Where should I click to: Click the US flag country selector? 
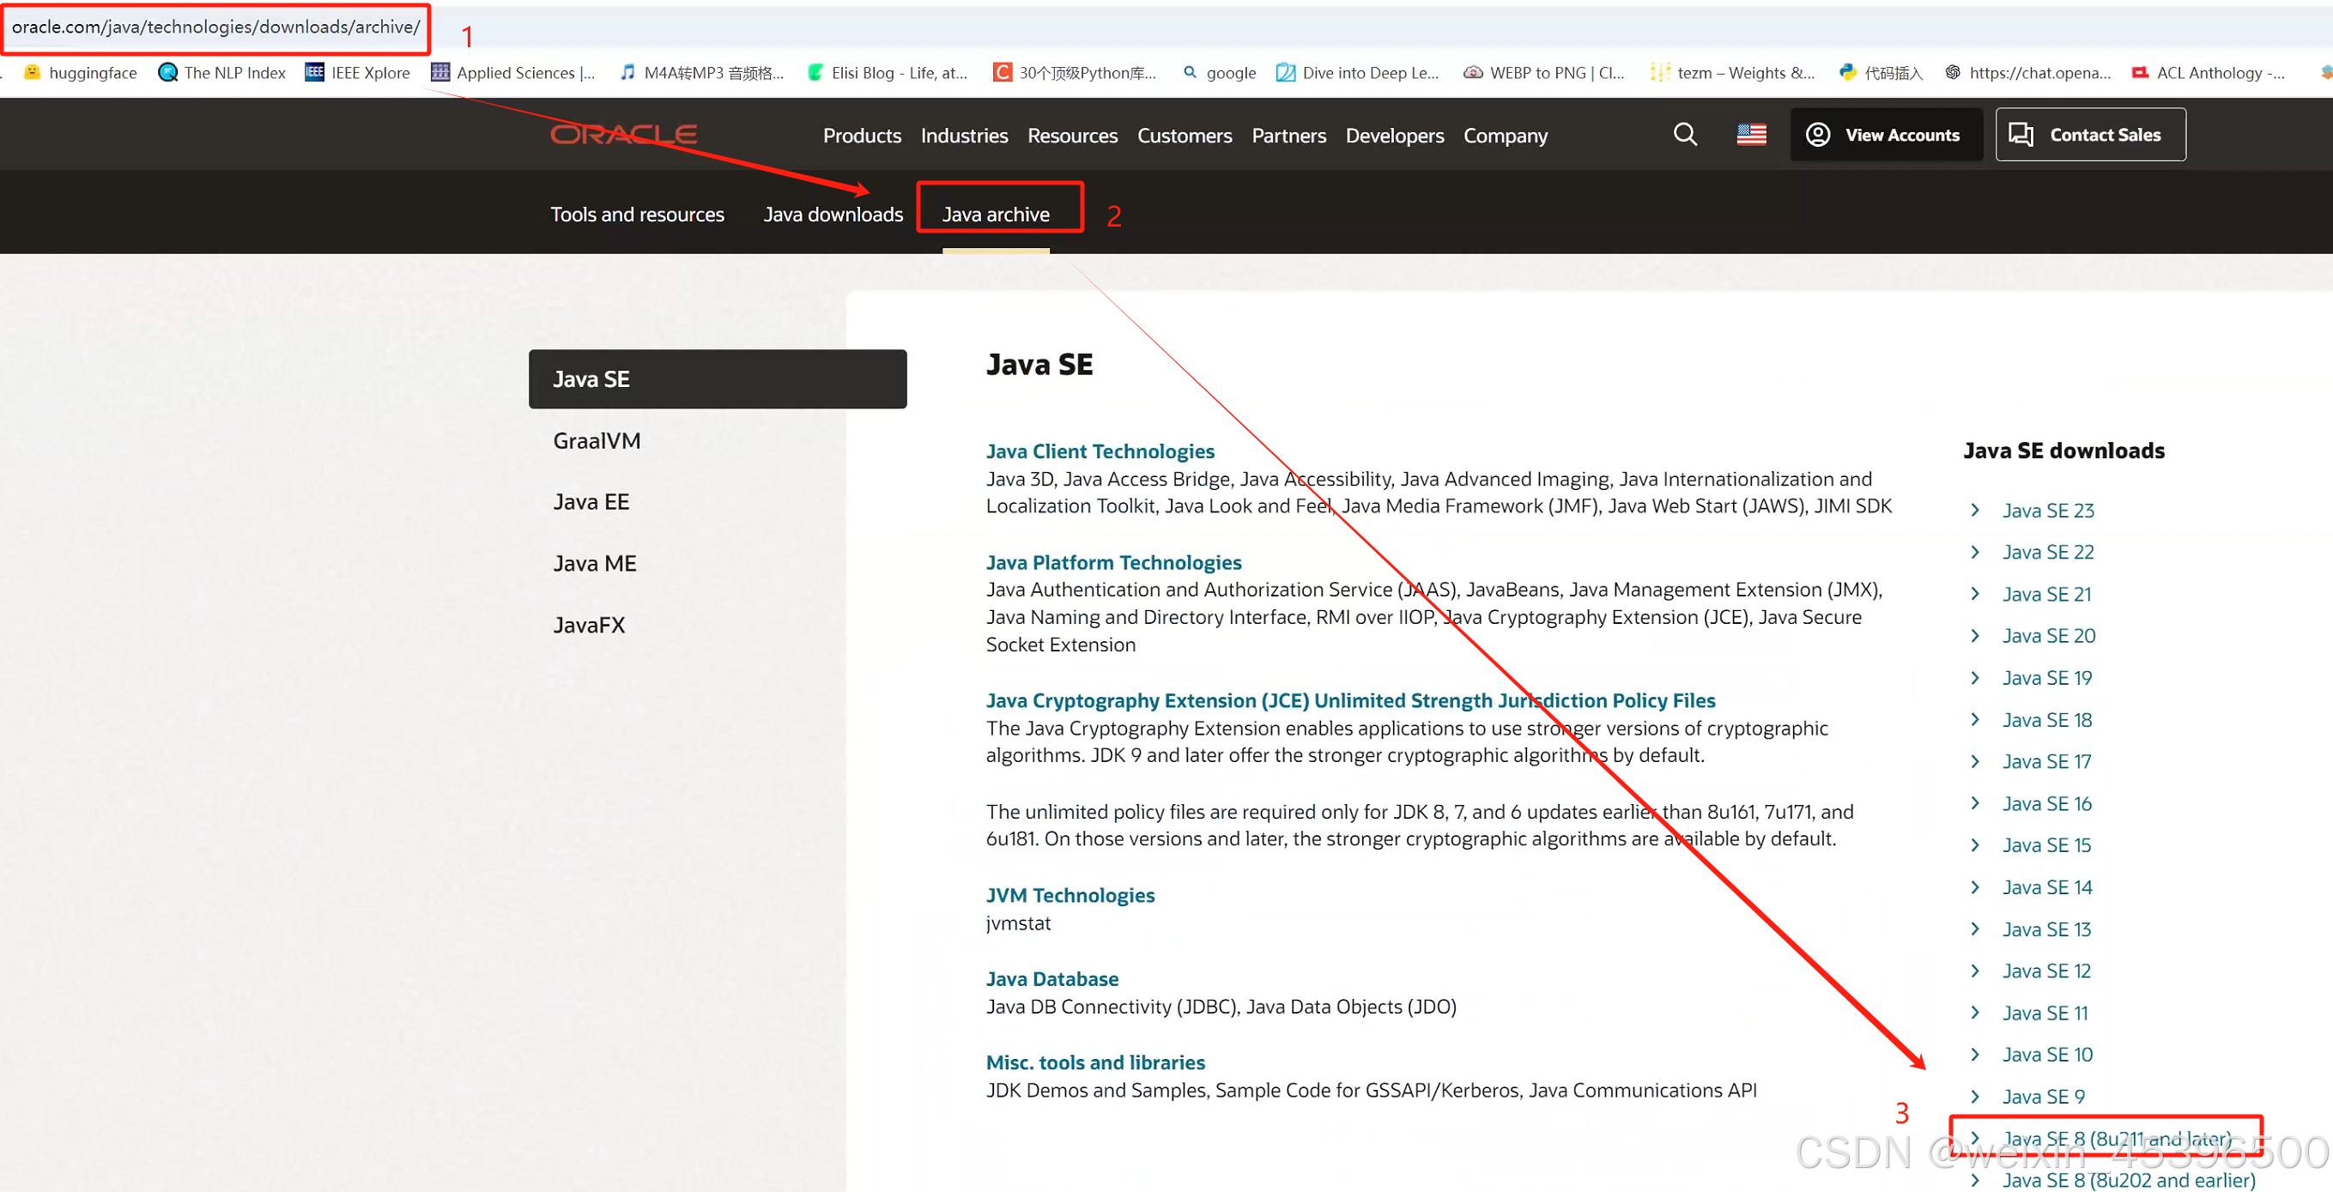1751,135
